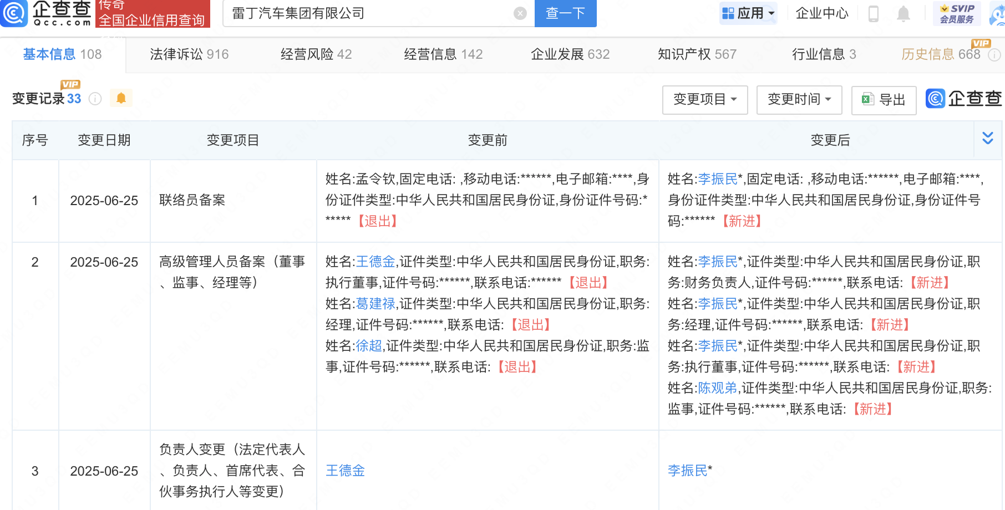
Task: Click the orange alert bell beside 变更记录
Action: 121,99
